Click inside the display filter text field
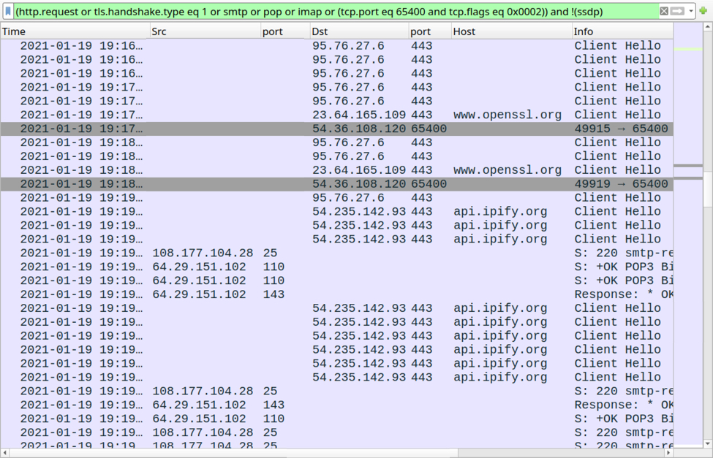This screenshot has width=713, height=458. pyautogui.click(x=329, y=11)
